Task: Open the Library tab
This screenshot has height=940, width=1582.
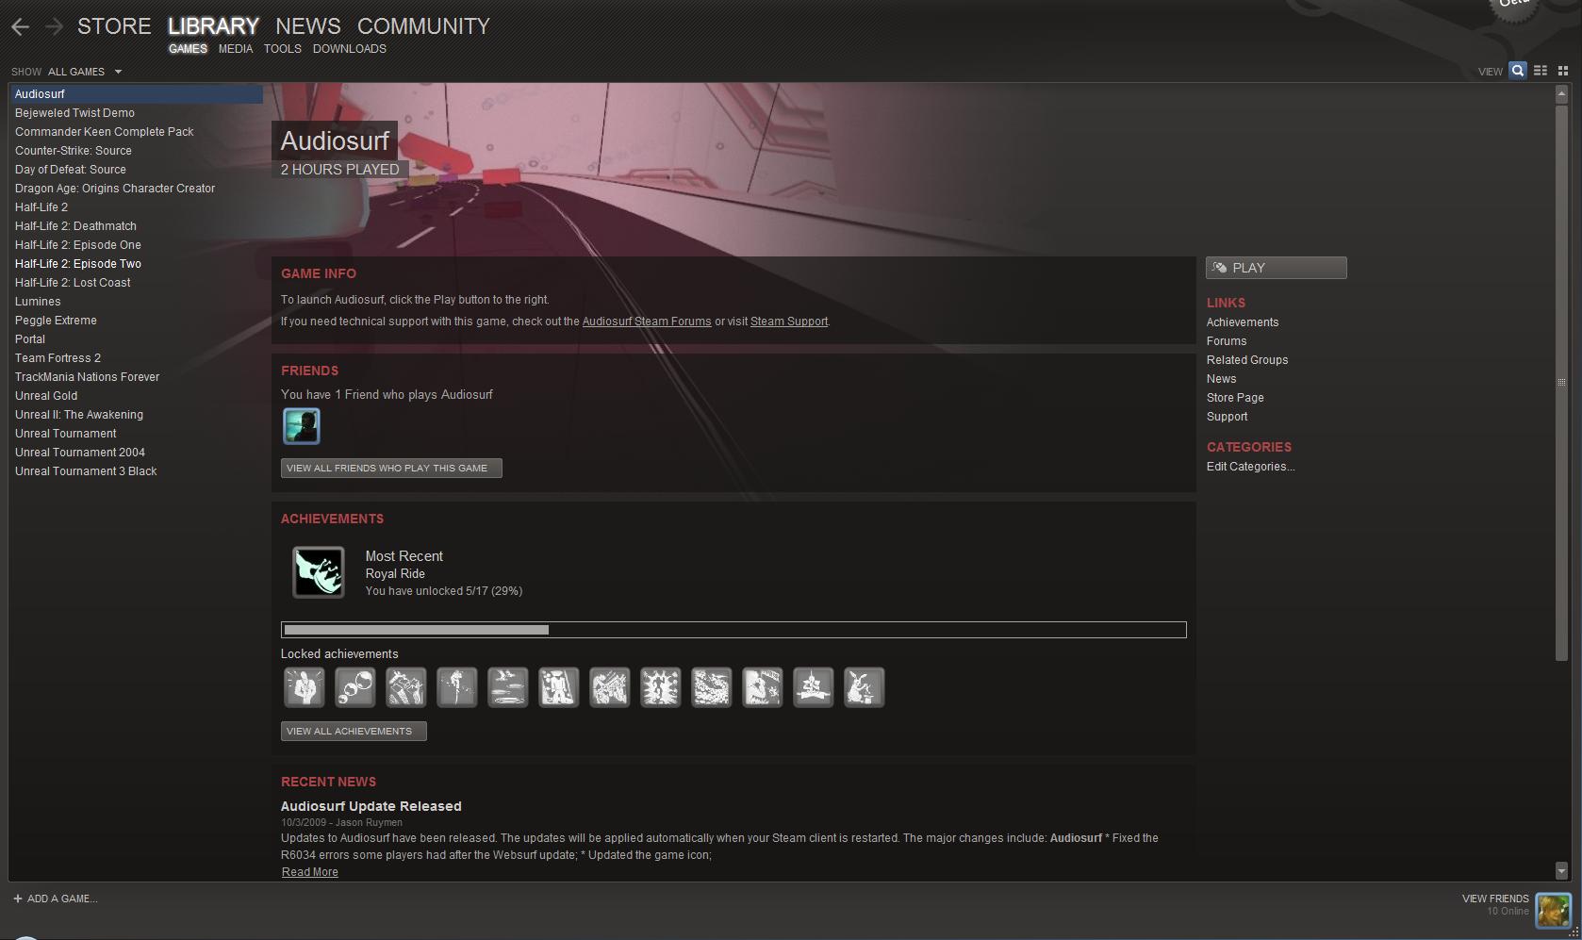Action: tap(213, 26)
